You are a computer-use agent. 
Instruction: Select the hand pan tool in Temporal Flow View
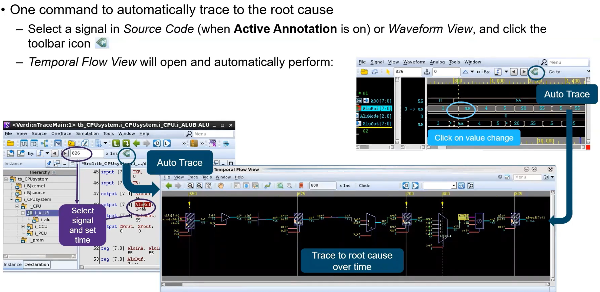[x=221, y=186]
